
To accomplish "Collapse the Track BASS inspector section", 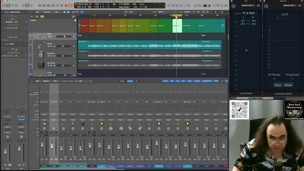I will click(3, 44).
